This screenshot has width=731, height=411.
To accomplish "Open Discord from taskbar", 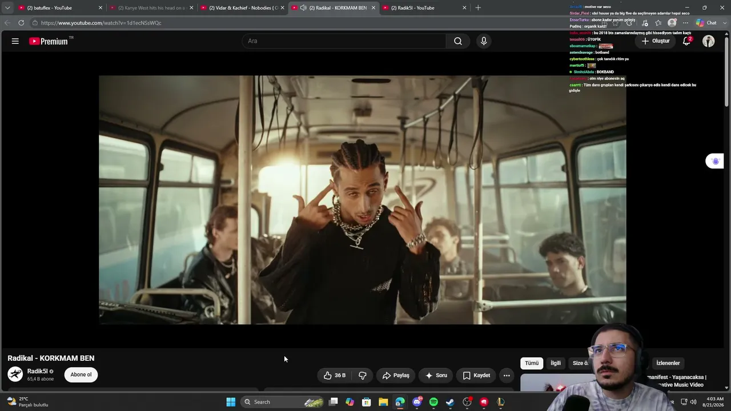I will point(417,402).
